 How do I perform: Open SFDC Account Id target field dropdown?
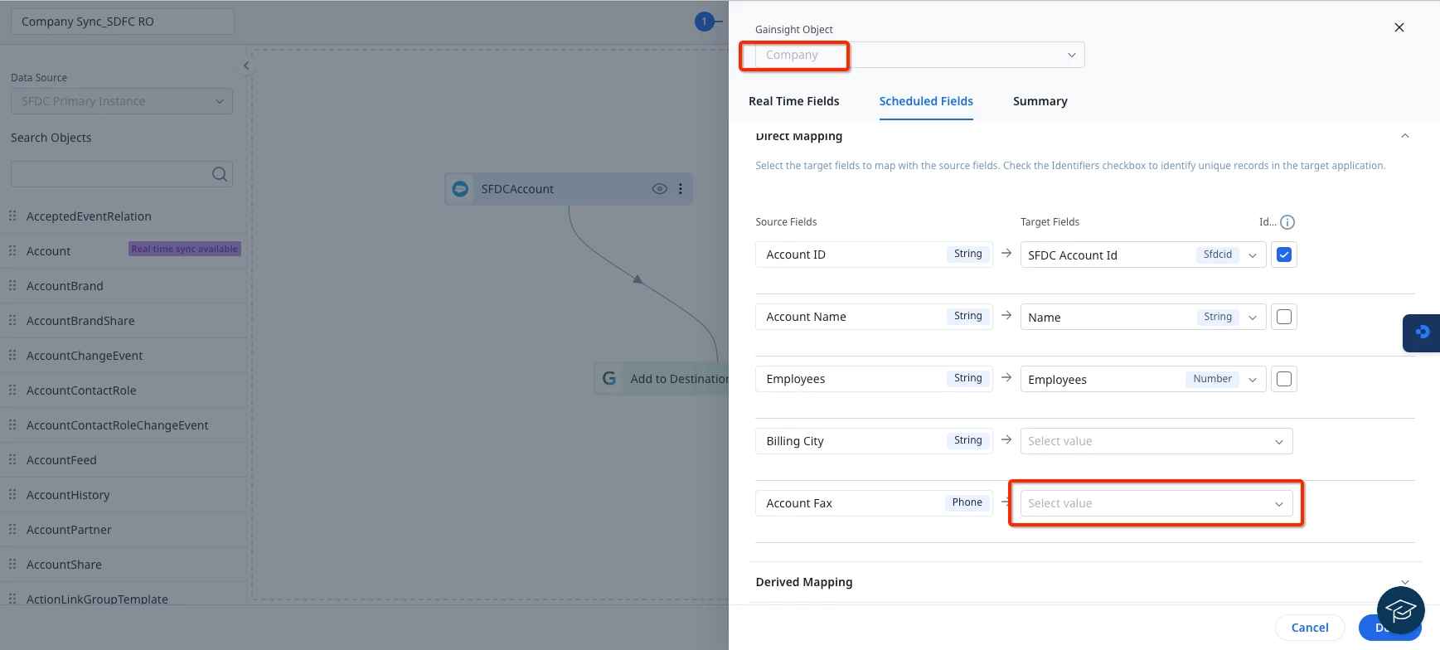coord(1143,255)
